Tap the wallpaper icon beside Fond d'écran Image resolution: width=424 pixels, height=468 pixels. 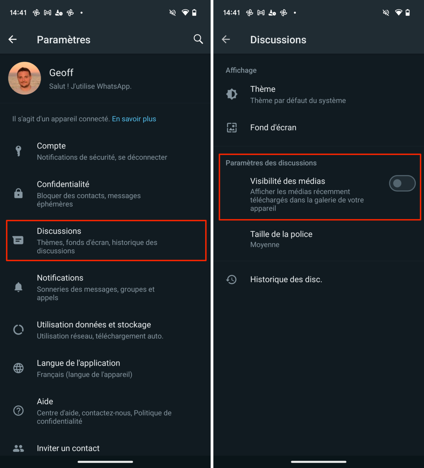coord(232,128)
